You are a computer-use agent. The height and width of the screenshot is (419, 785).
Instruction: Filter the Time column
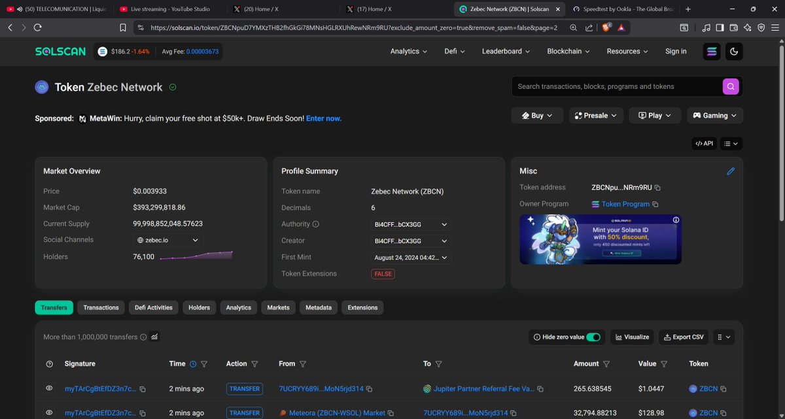pyautogui.click(x=204, y=364)
